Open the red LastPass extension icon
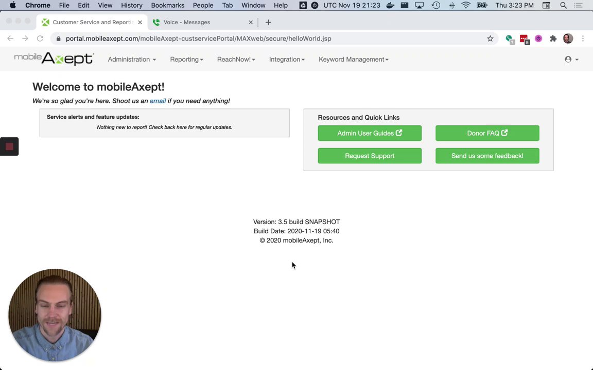The image size is (593, 370). click(x=524, y=39)
